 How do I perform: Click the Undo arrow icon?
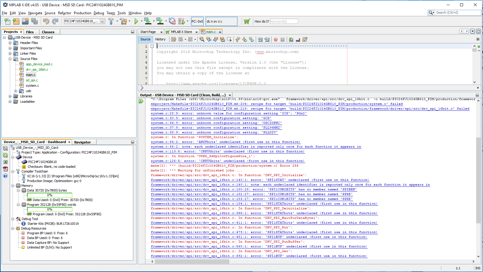(46, 21)
